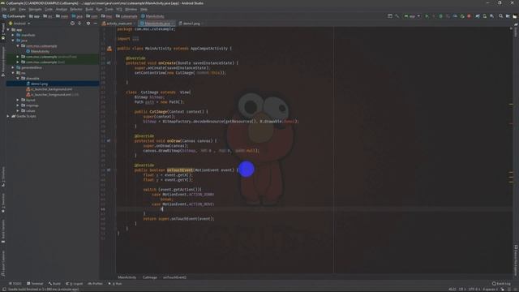Click the Sync Project with Gradle icon
Screen dimensions: 519x292
[x=478, y=16]
